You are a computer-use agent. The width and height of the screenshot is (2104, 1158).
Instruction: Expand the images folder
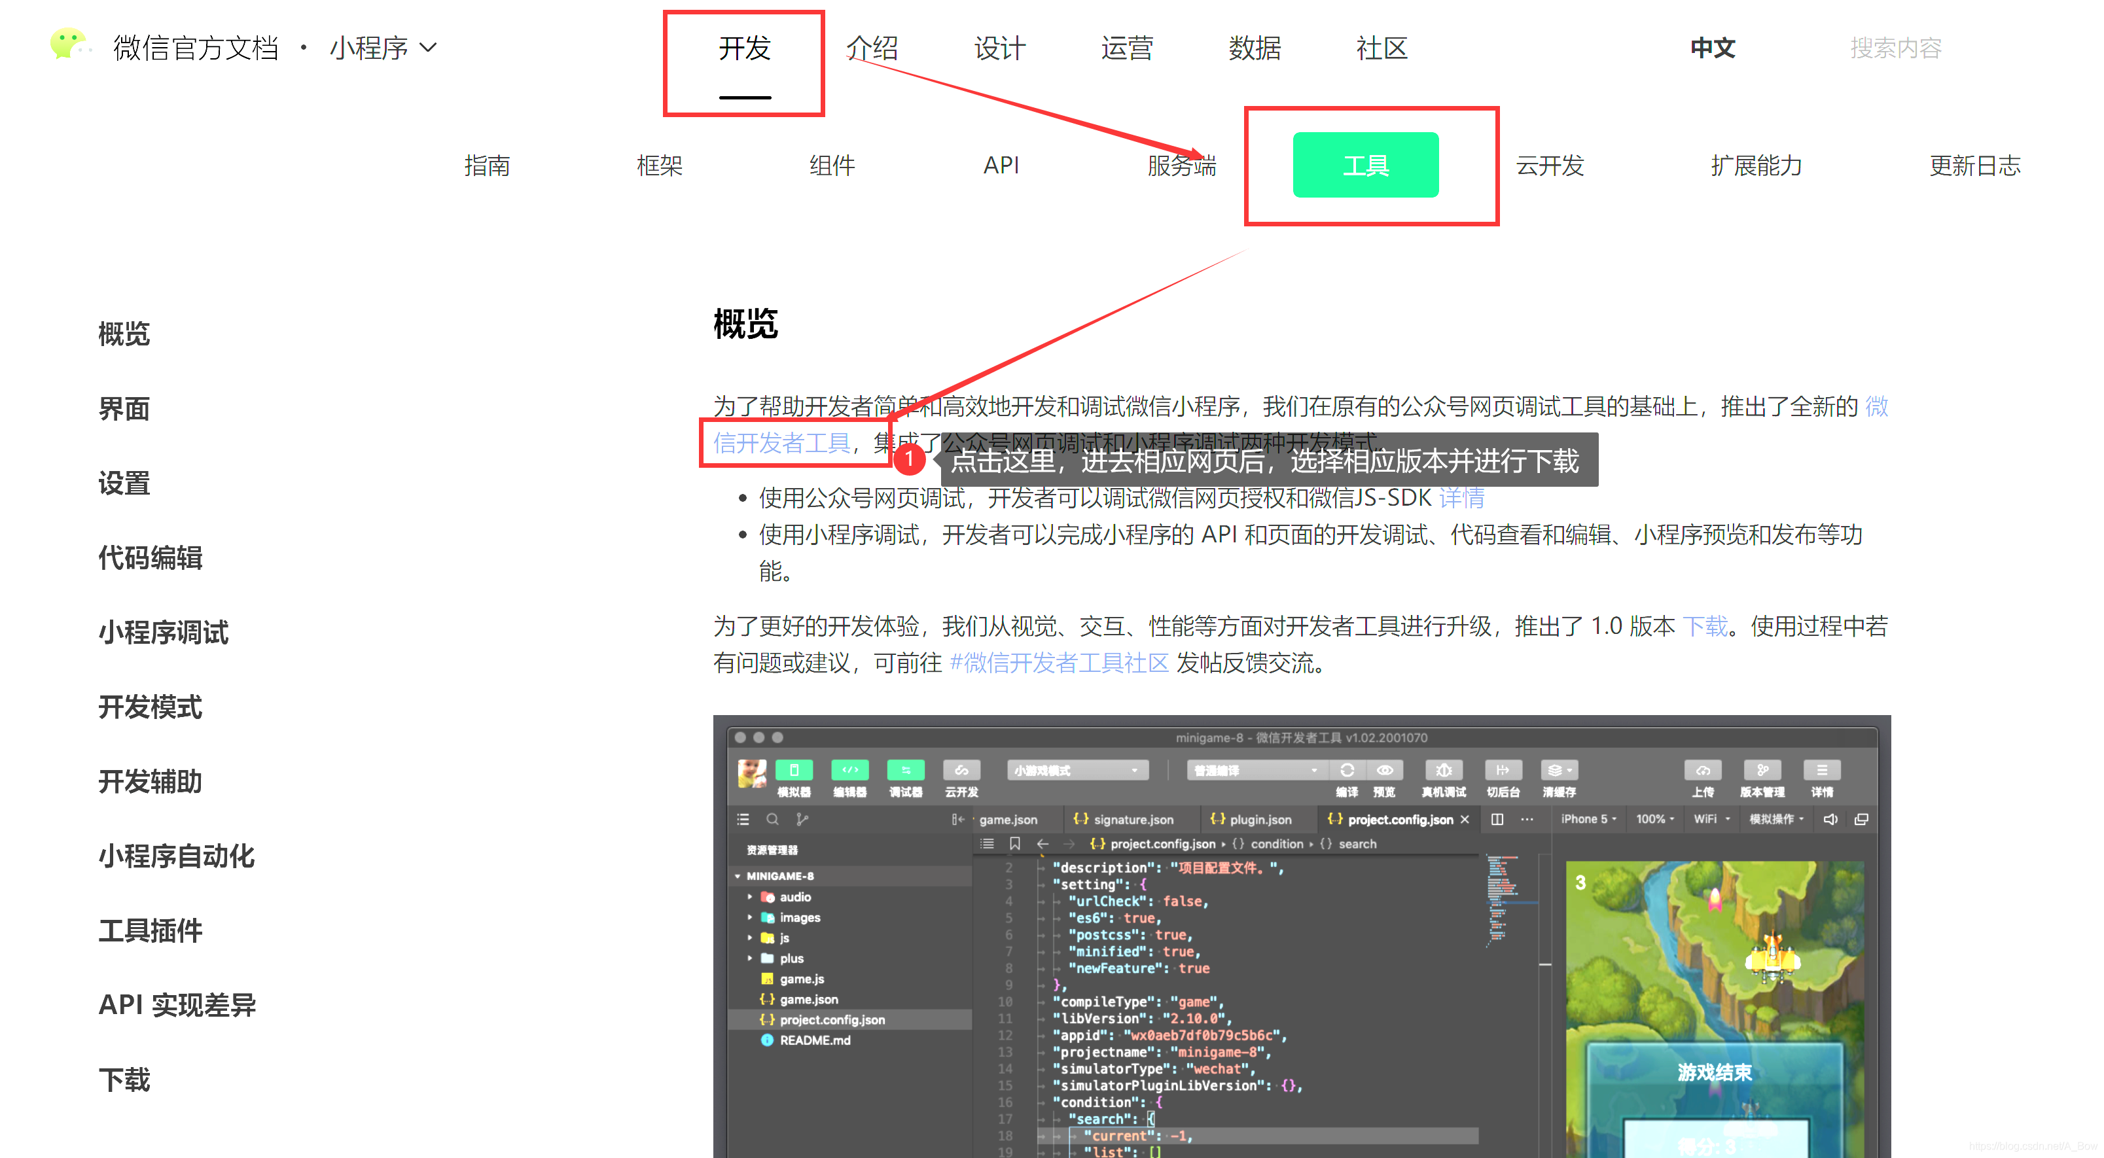(x=750, y=917)
